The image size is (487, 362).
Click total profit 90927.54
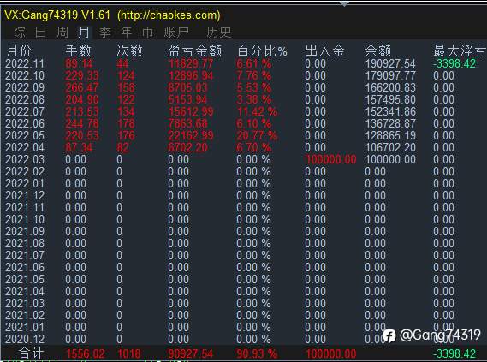(x=190, y=353)
